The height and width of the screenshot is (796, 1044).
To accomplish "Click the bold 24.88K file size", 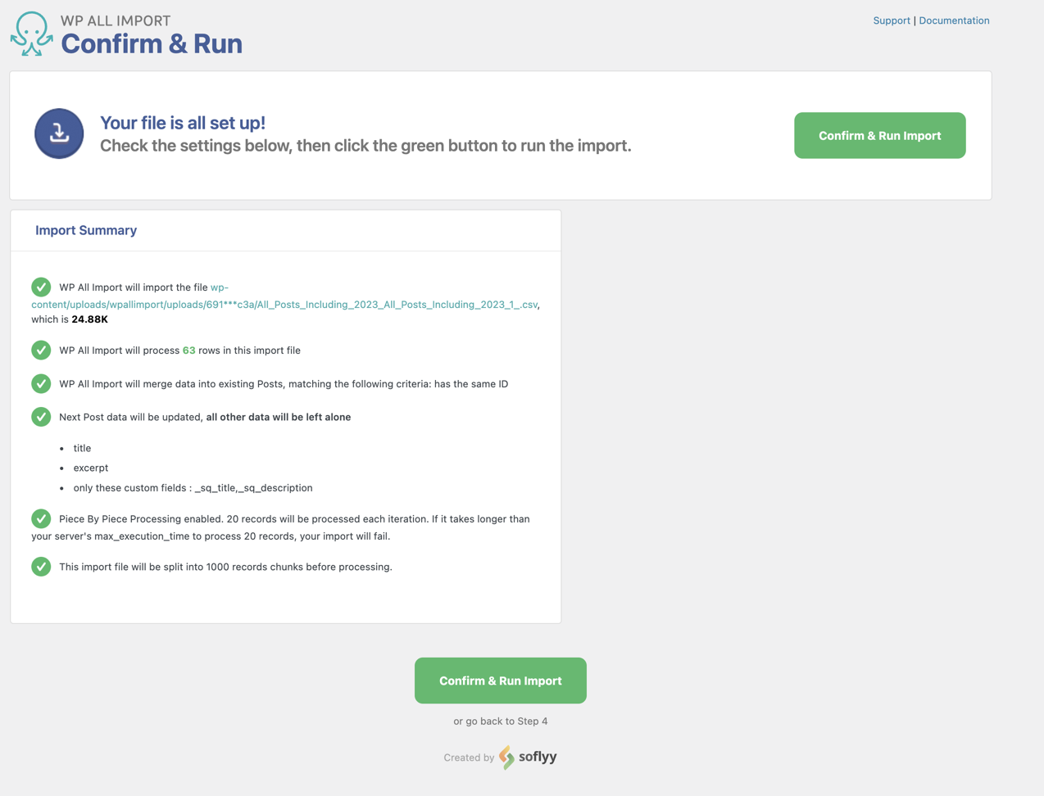I will [x=89, y=319].
